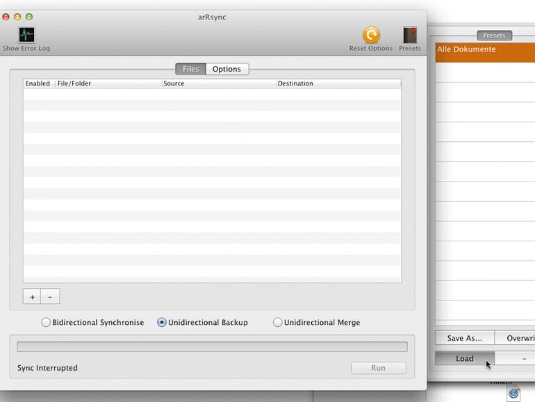Zoom the arRsync window
The height and width of the screenshot is (402, 535).
[x=29, y=17]
